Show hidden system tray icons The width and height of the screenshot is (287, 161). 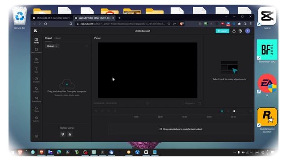click(x=235, y=153)
